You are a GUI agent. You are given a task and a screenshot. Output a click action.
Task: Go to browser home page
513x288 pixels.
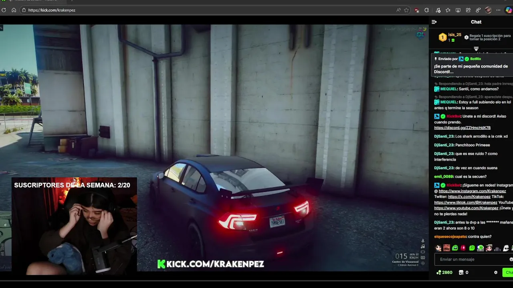[14, 10]
